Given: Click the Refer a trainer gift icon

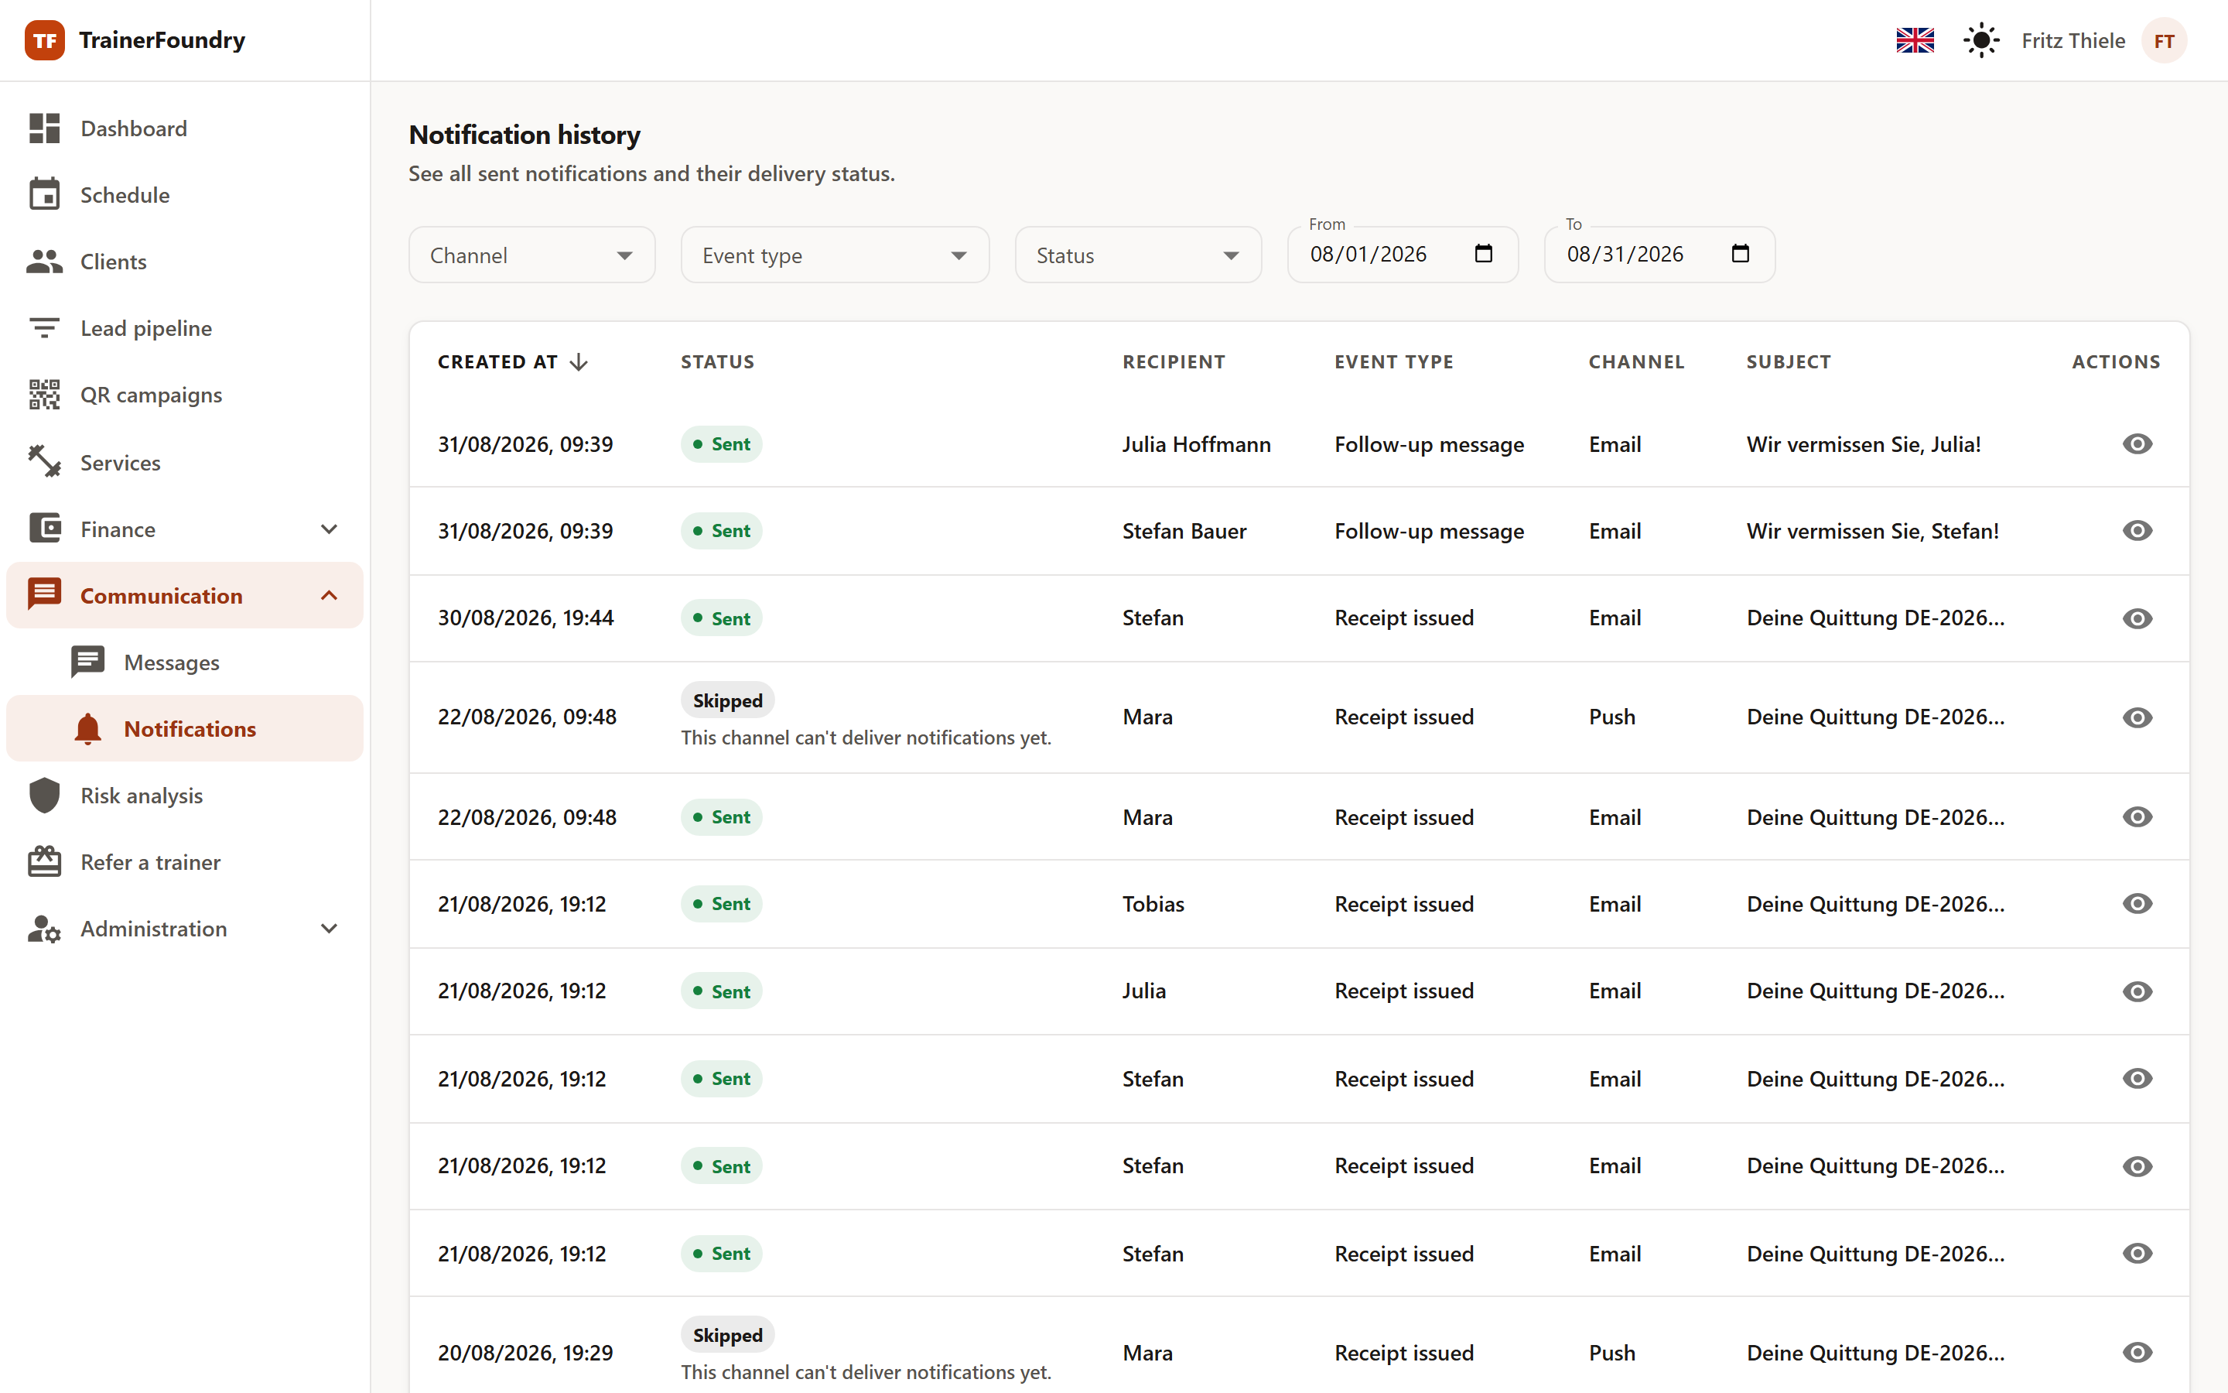Looking at the screenshot, I should click(x=44, y=862).
